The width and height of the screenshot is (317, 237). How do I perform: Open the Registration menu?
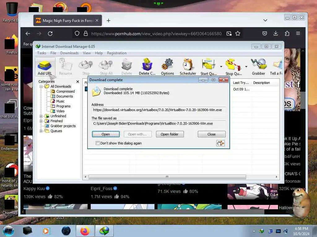click(117, 53)
